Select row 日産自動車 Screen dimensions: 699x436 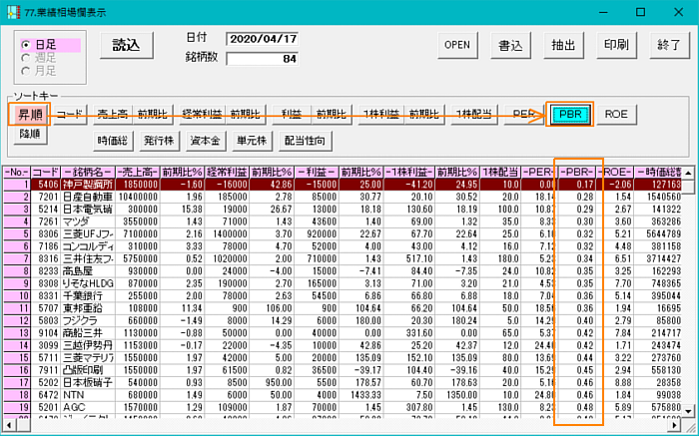(x=343, y=197)
